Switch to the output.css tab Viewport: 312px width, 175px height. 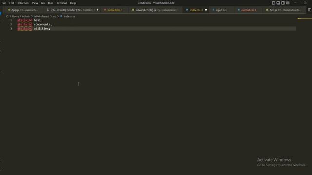point(249,10)
